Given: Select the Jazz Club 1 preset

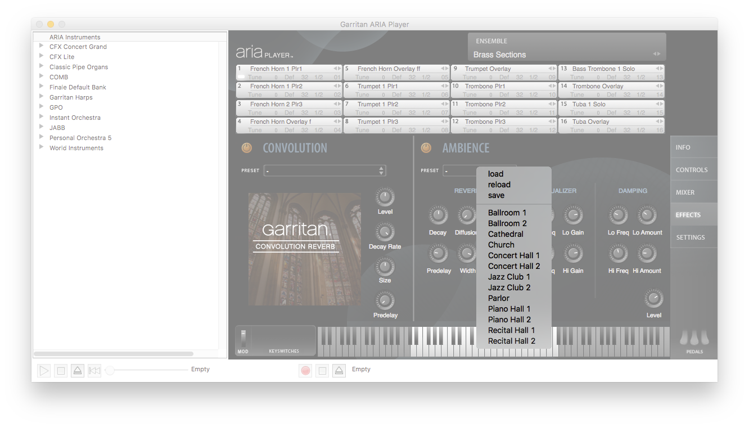Looking at the screenshot, I should click(x=513, y=277).
